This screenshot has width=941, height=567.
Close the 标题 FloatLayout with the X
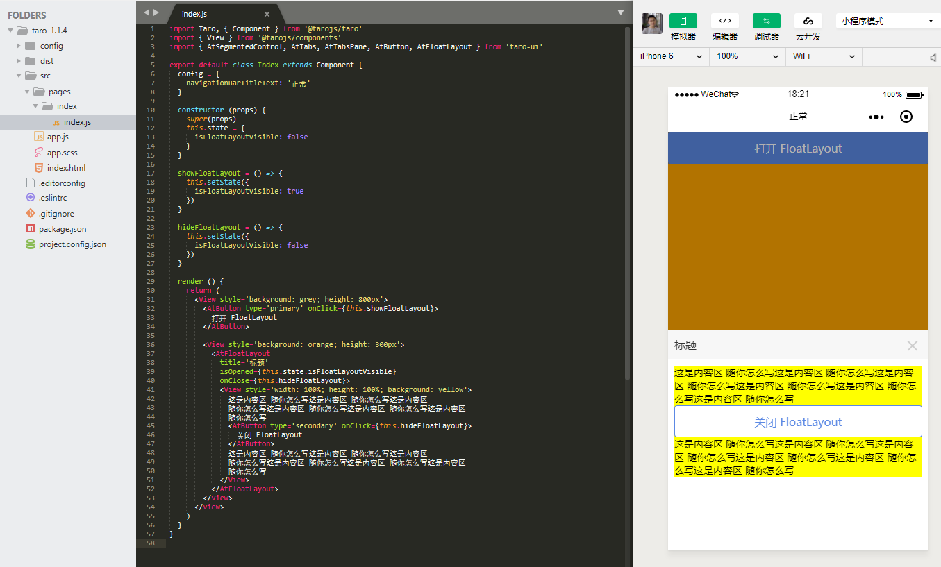[912, 346]
